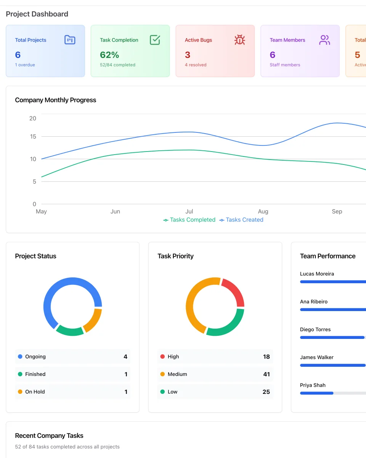Open the Task Completion card
Screen dimensions: 366x458
(130, 51)
